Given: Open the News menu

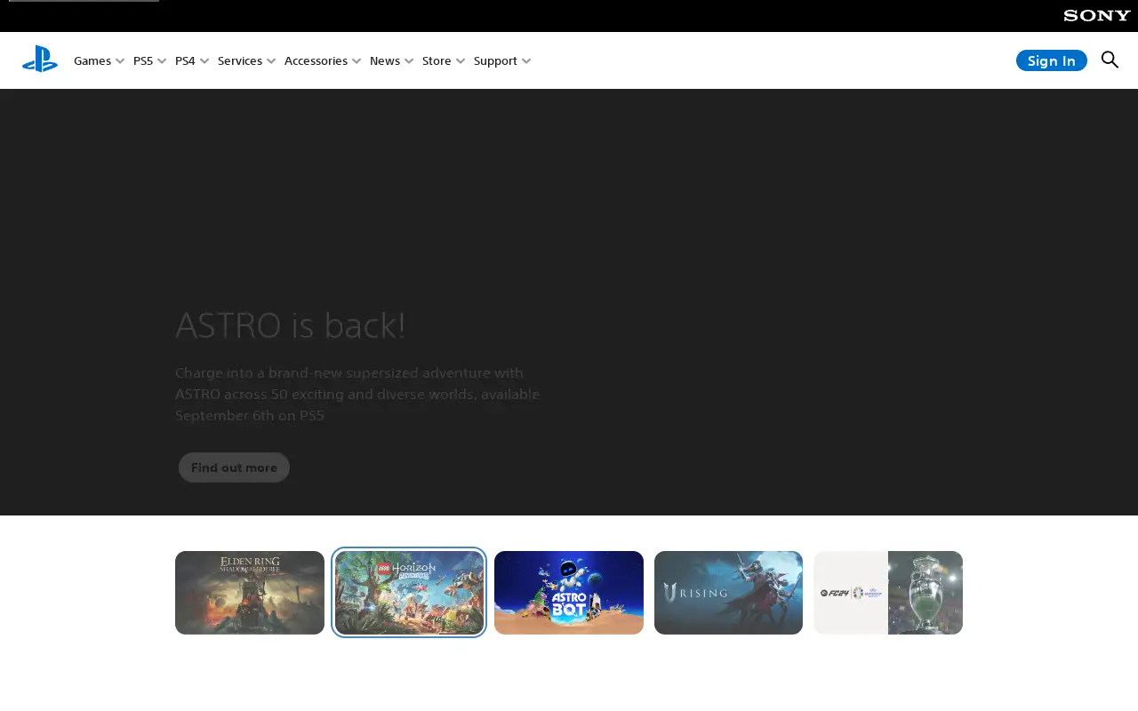Looking at the screenshot, I should click(385, 60).
